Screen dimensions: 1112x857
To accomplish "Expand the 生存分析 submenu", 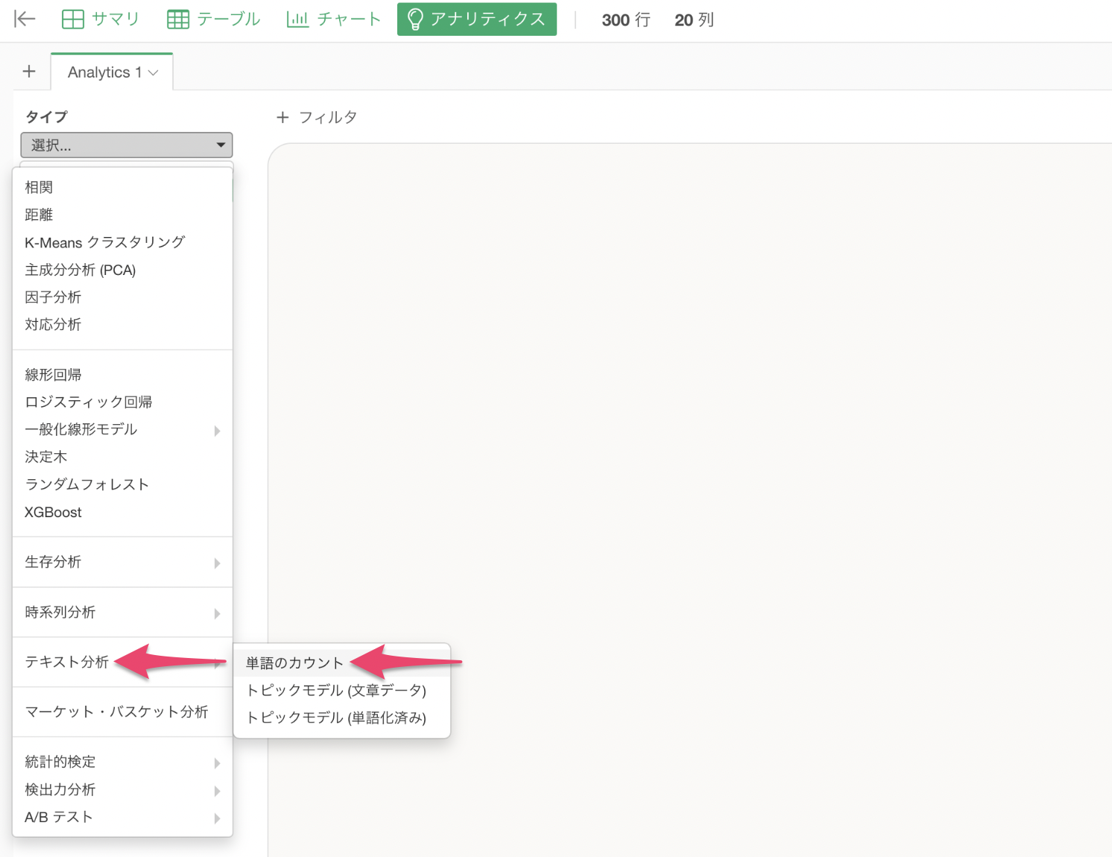I will [122, 562].
